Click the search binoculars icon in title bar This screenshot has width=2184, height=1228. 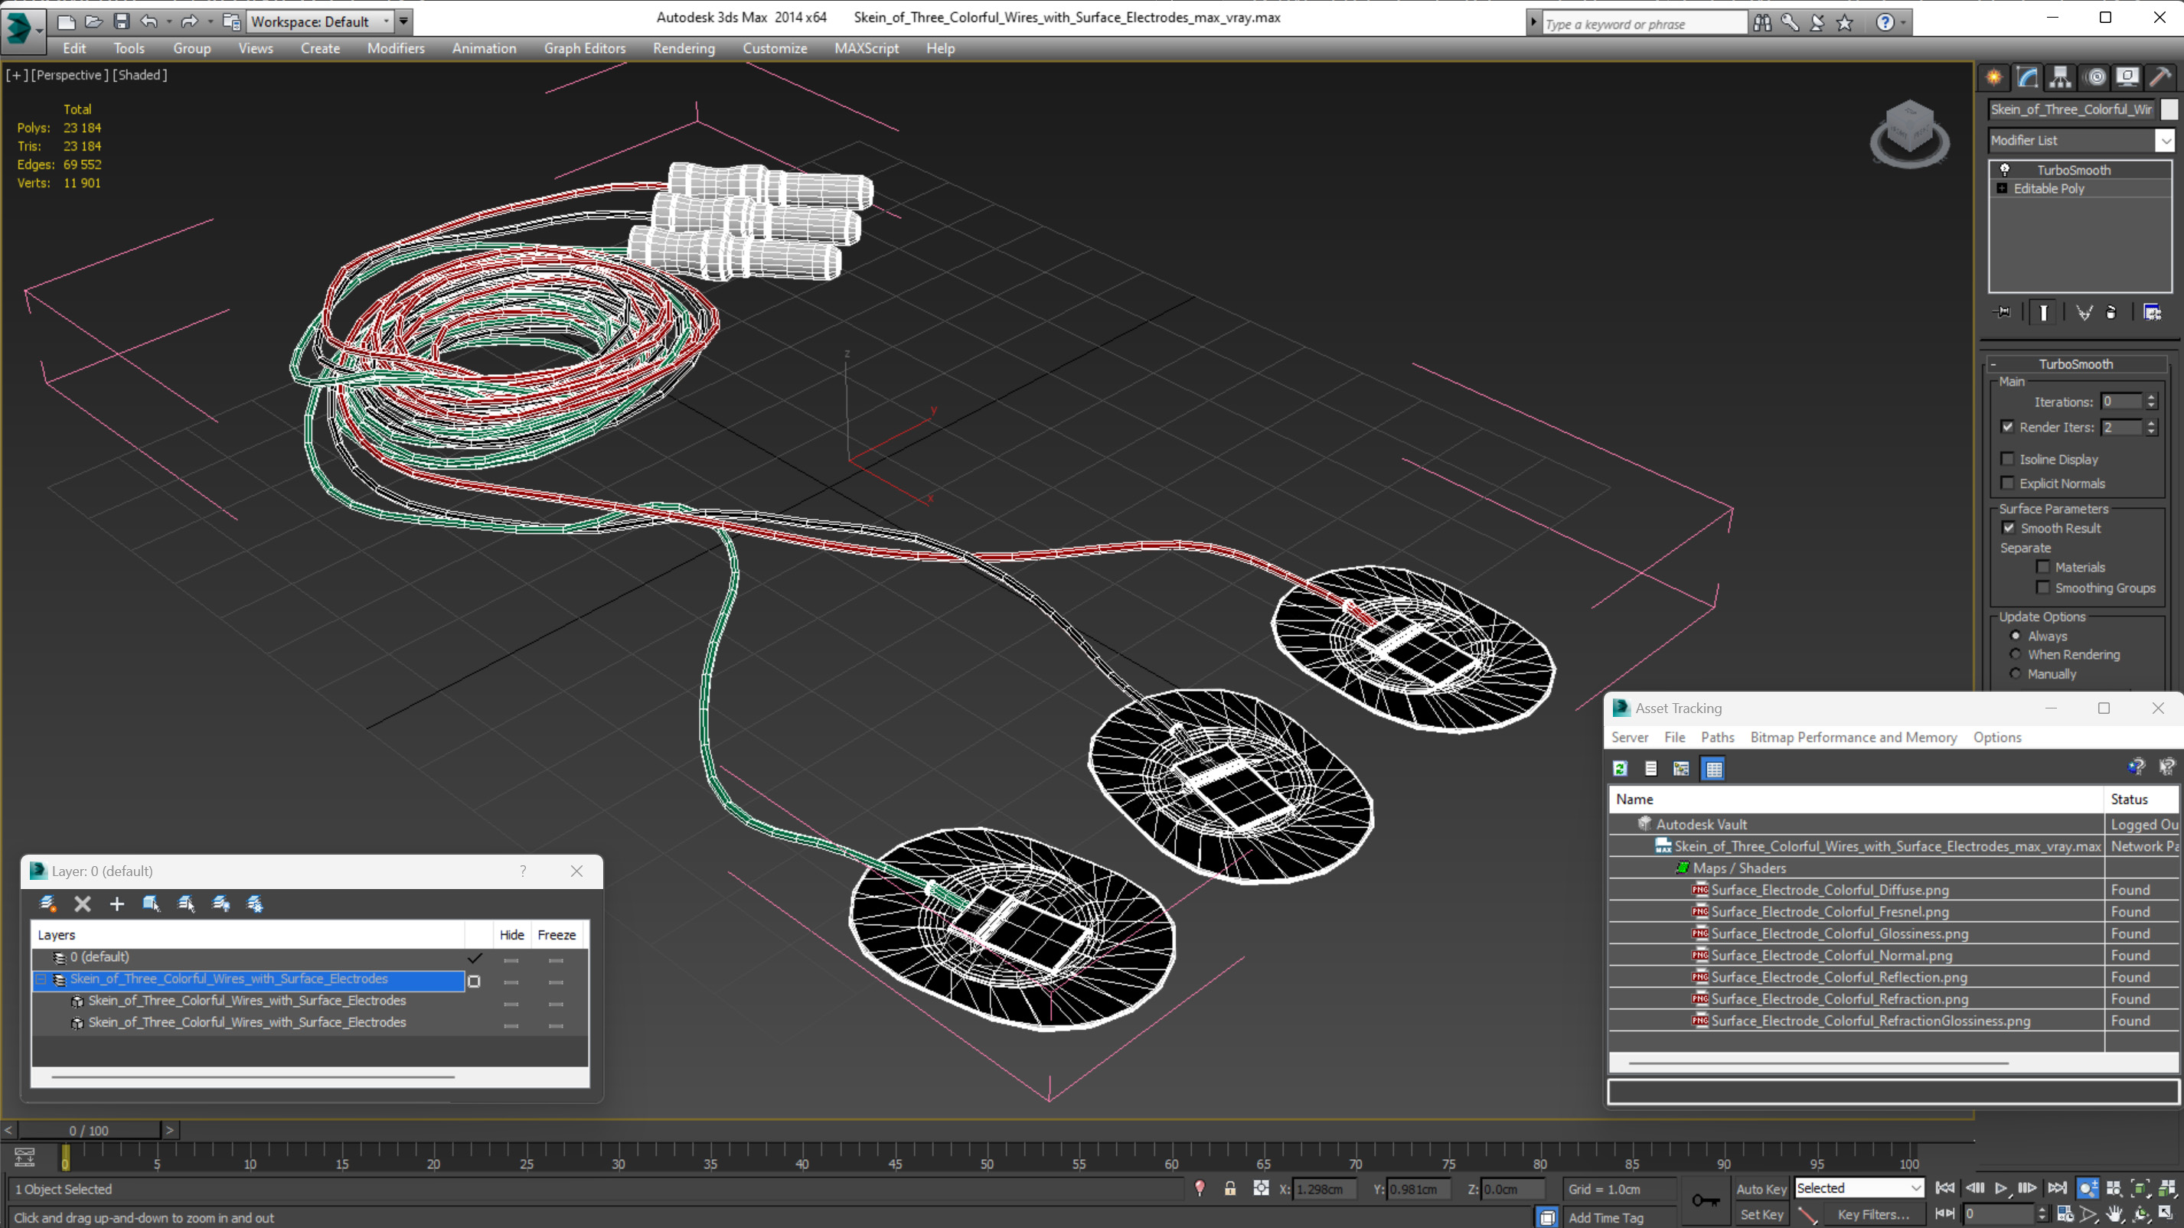(x=1761, y=23)
